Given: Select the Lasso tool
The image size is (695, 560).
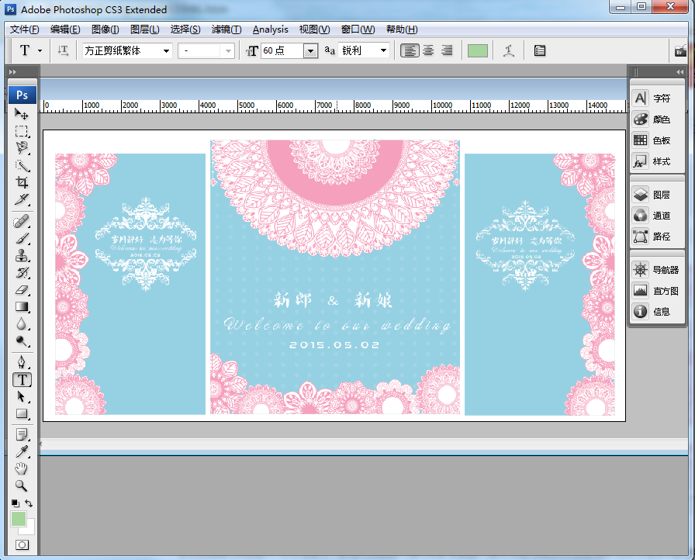Looking at the screenshot, I should point(21,148).
